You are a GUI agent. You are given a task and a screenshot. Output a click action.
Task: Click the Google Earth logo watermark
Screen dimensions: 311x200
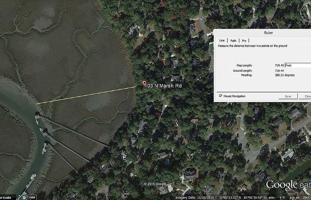pos(288,185)
